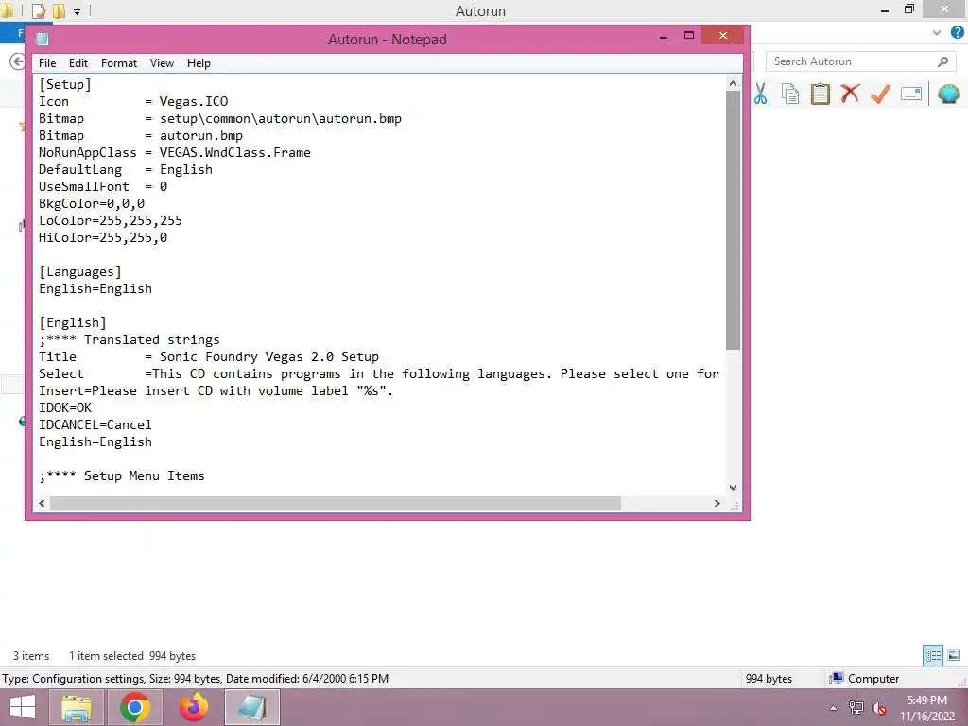Click '1 item selected 994 bytes' status text
Screen dimensions: 968x726
[x=132, y=656]
